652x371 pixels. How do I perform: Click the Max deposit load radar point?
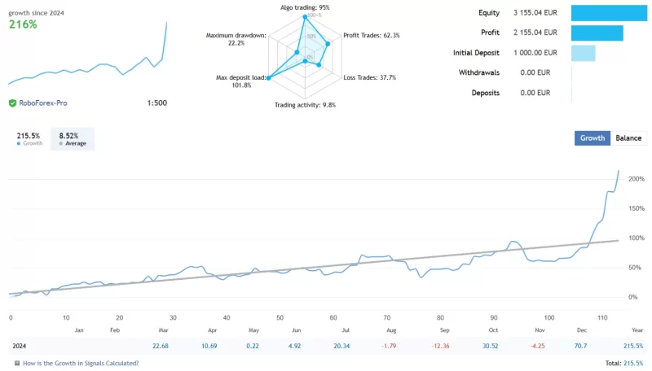[268, 77]
